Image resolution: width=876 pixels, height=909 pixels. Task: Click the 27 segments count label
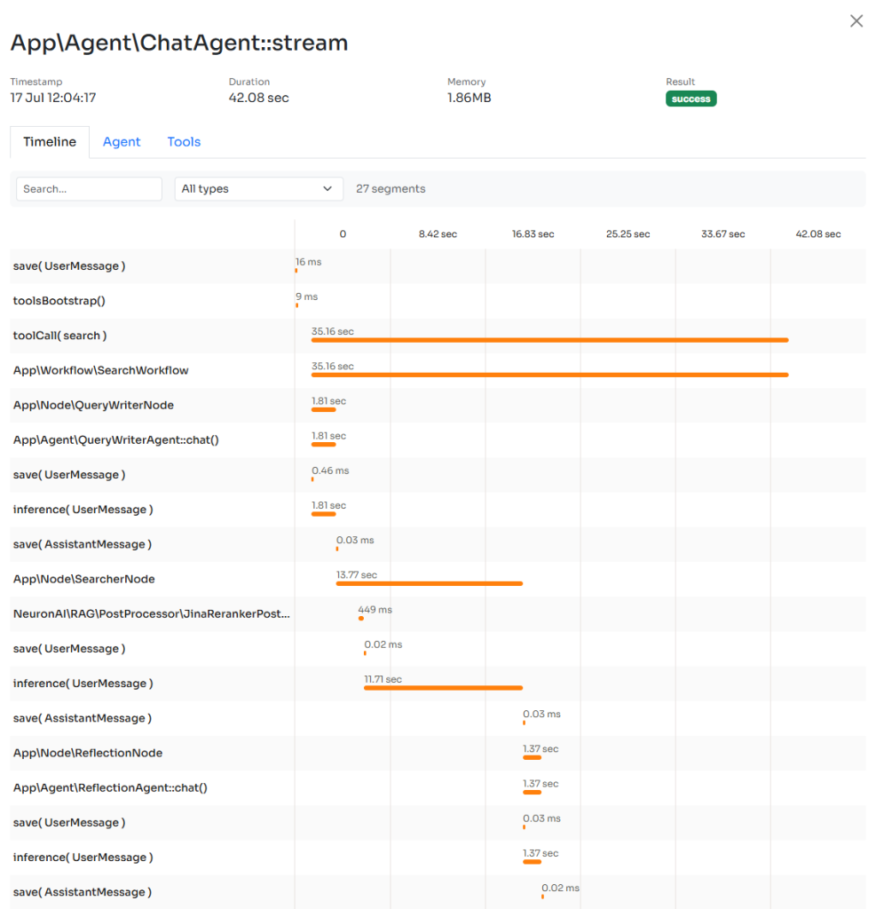click(389, 188)
